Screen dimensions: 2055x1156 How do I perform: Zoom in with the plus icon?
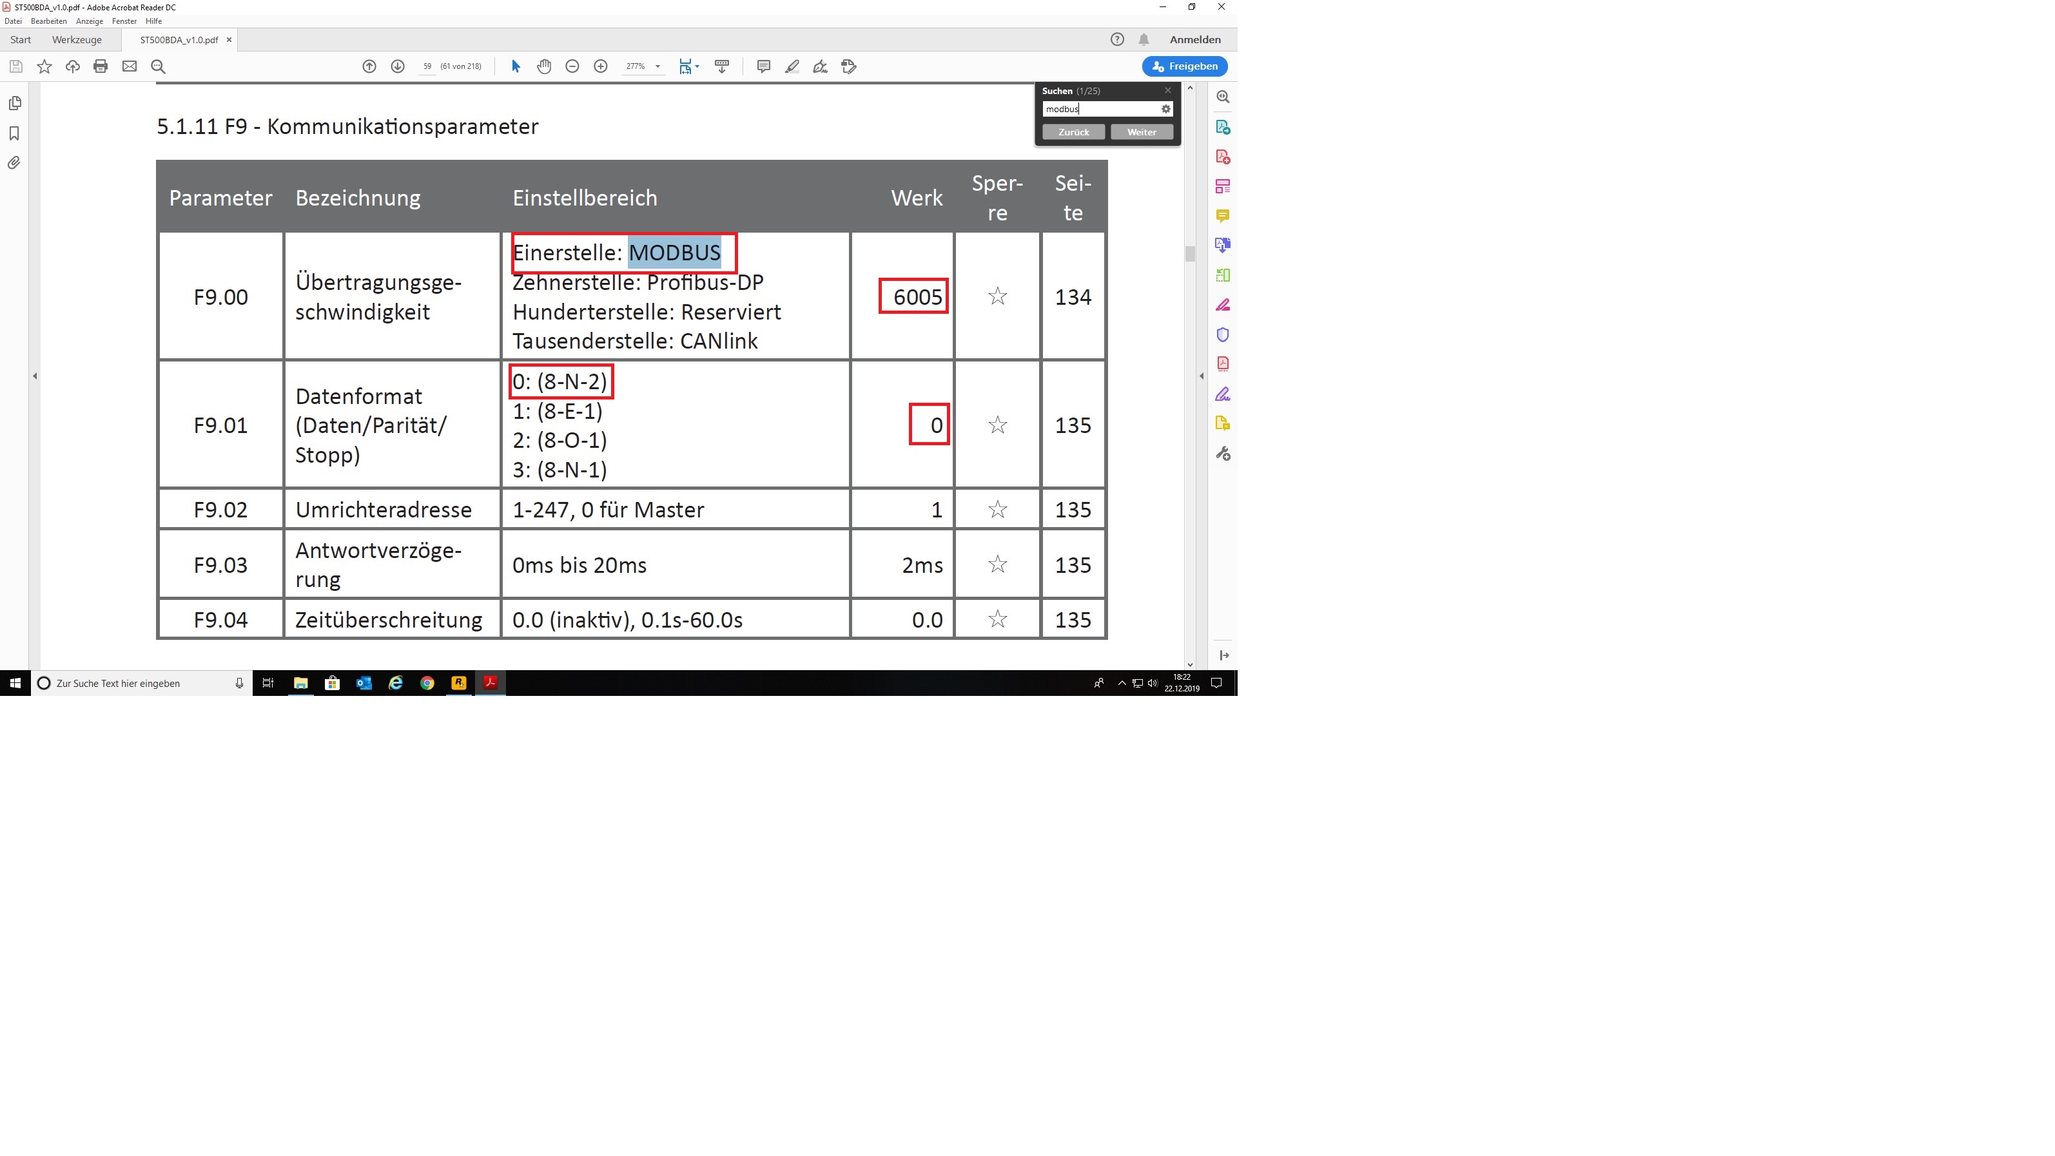click(601, 66)
